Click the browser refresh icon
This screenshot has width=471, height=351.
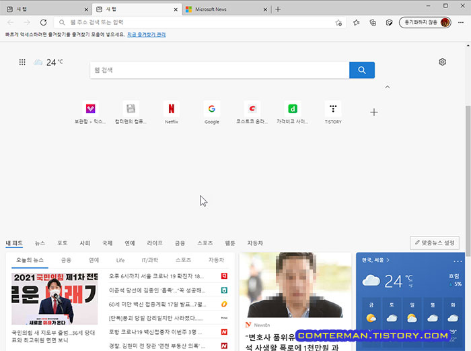pyautogui.click(x=43, y=22)
